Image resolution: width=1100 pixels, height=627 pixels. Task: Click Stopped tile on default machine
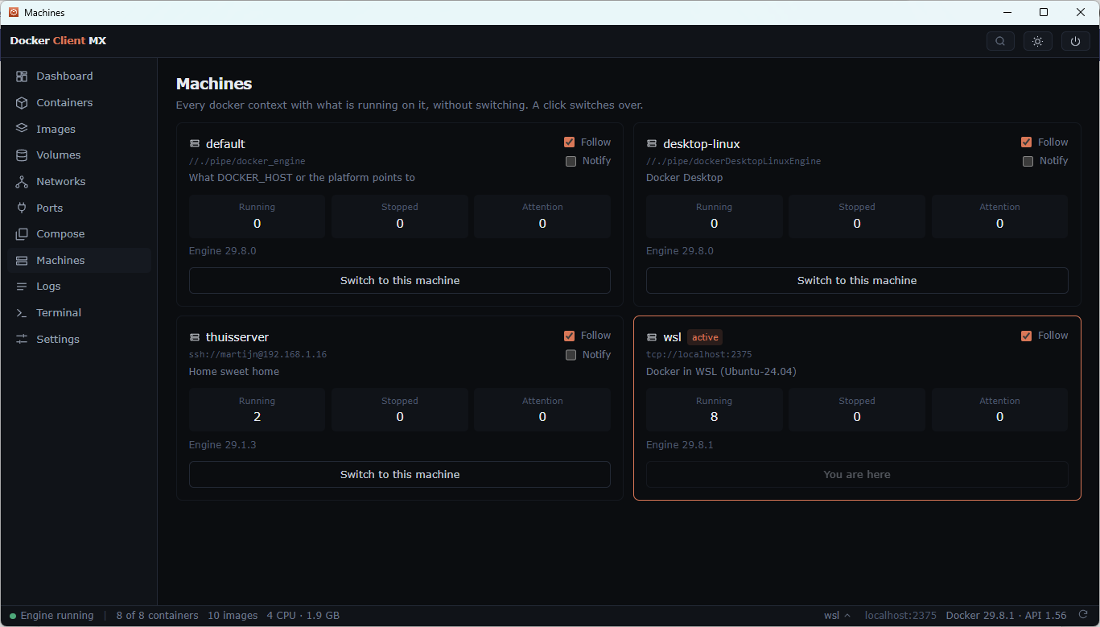400,217
